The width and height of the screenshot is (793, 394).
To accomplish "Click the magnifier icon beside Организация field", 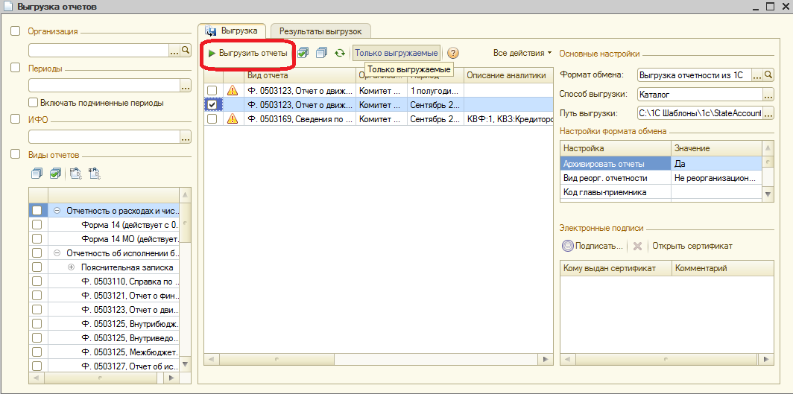I will coord(186,50).
